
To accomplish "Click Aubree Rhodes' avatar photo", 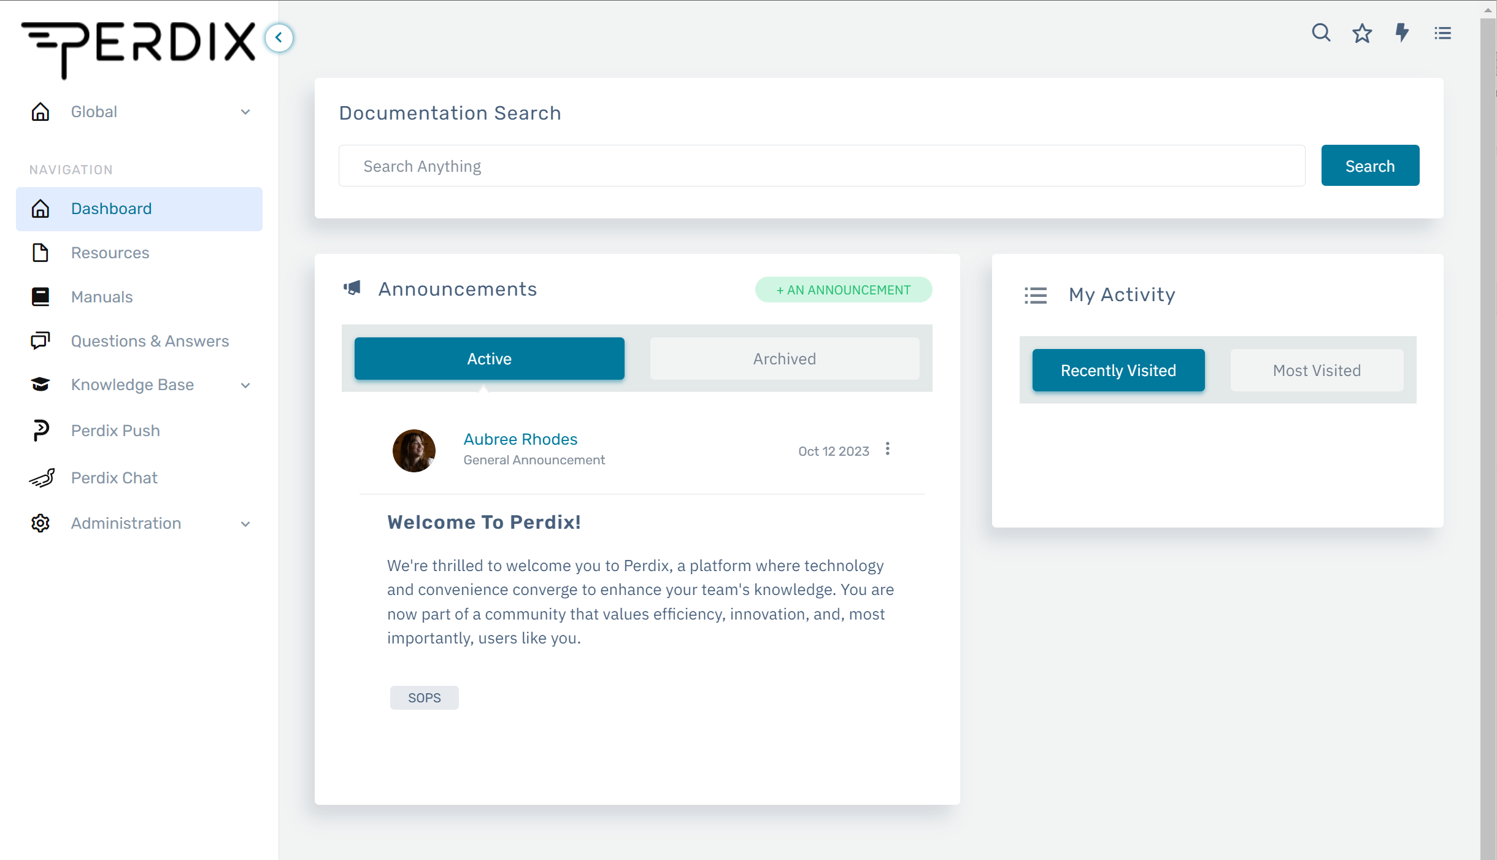I will tap(414, 451).
